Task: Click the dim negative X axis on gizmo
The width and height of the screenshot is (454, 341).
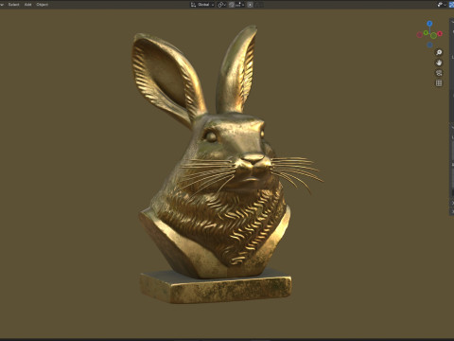Action: click(419, 35)
